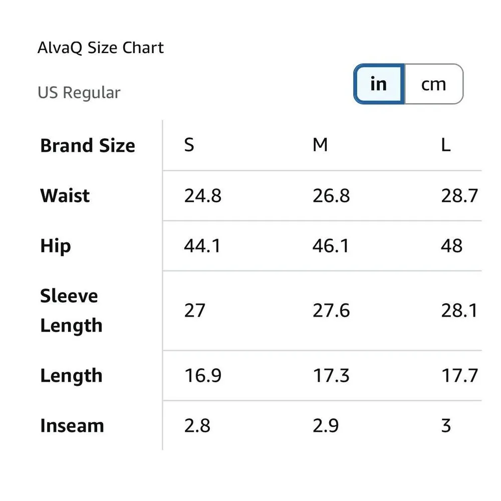
Task: Click inseam value 2.8 for size S
Action: [x=197, y=426]
